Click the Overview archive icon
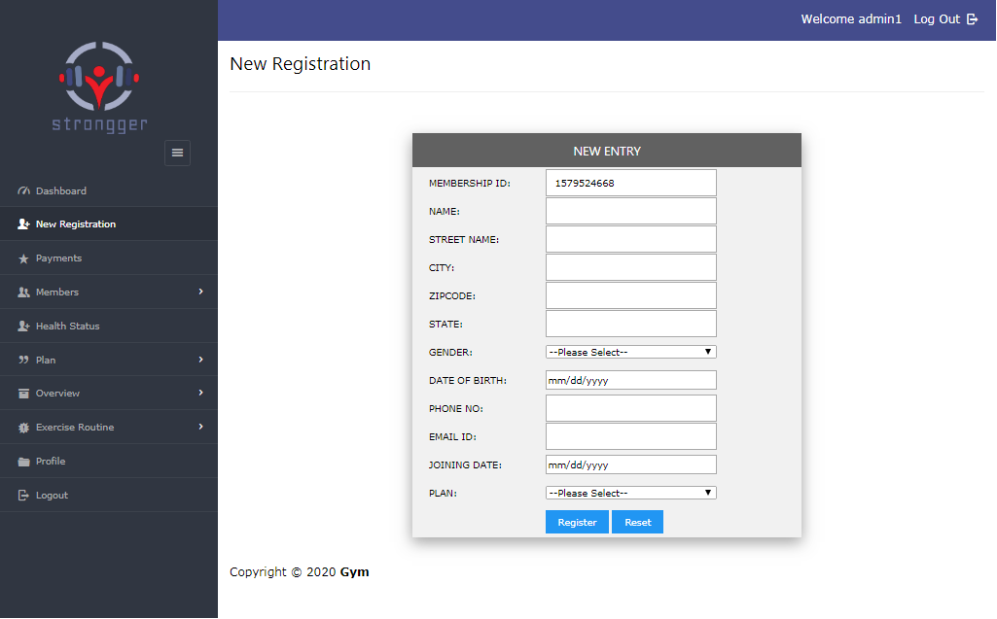 coord(23,394)
